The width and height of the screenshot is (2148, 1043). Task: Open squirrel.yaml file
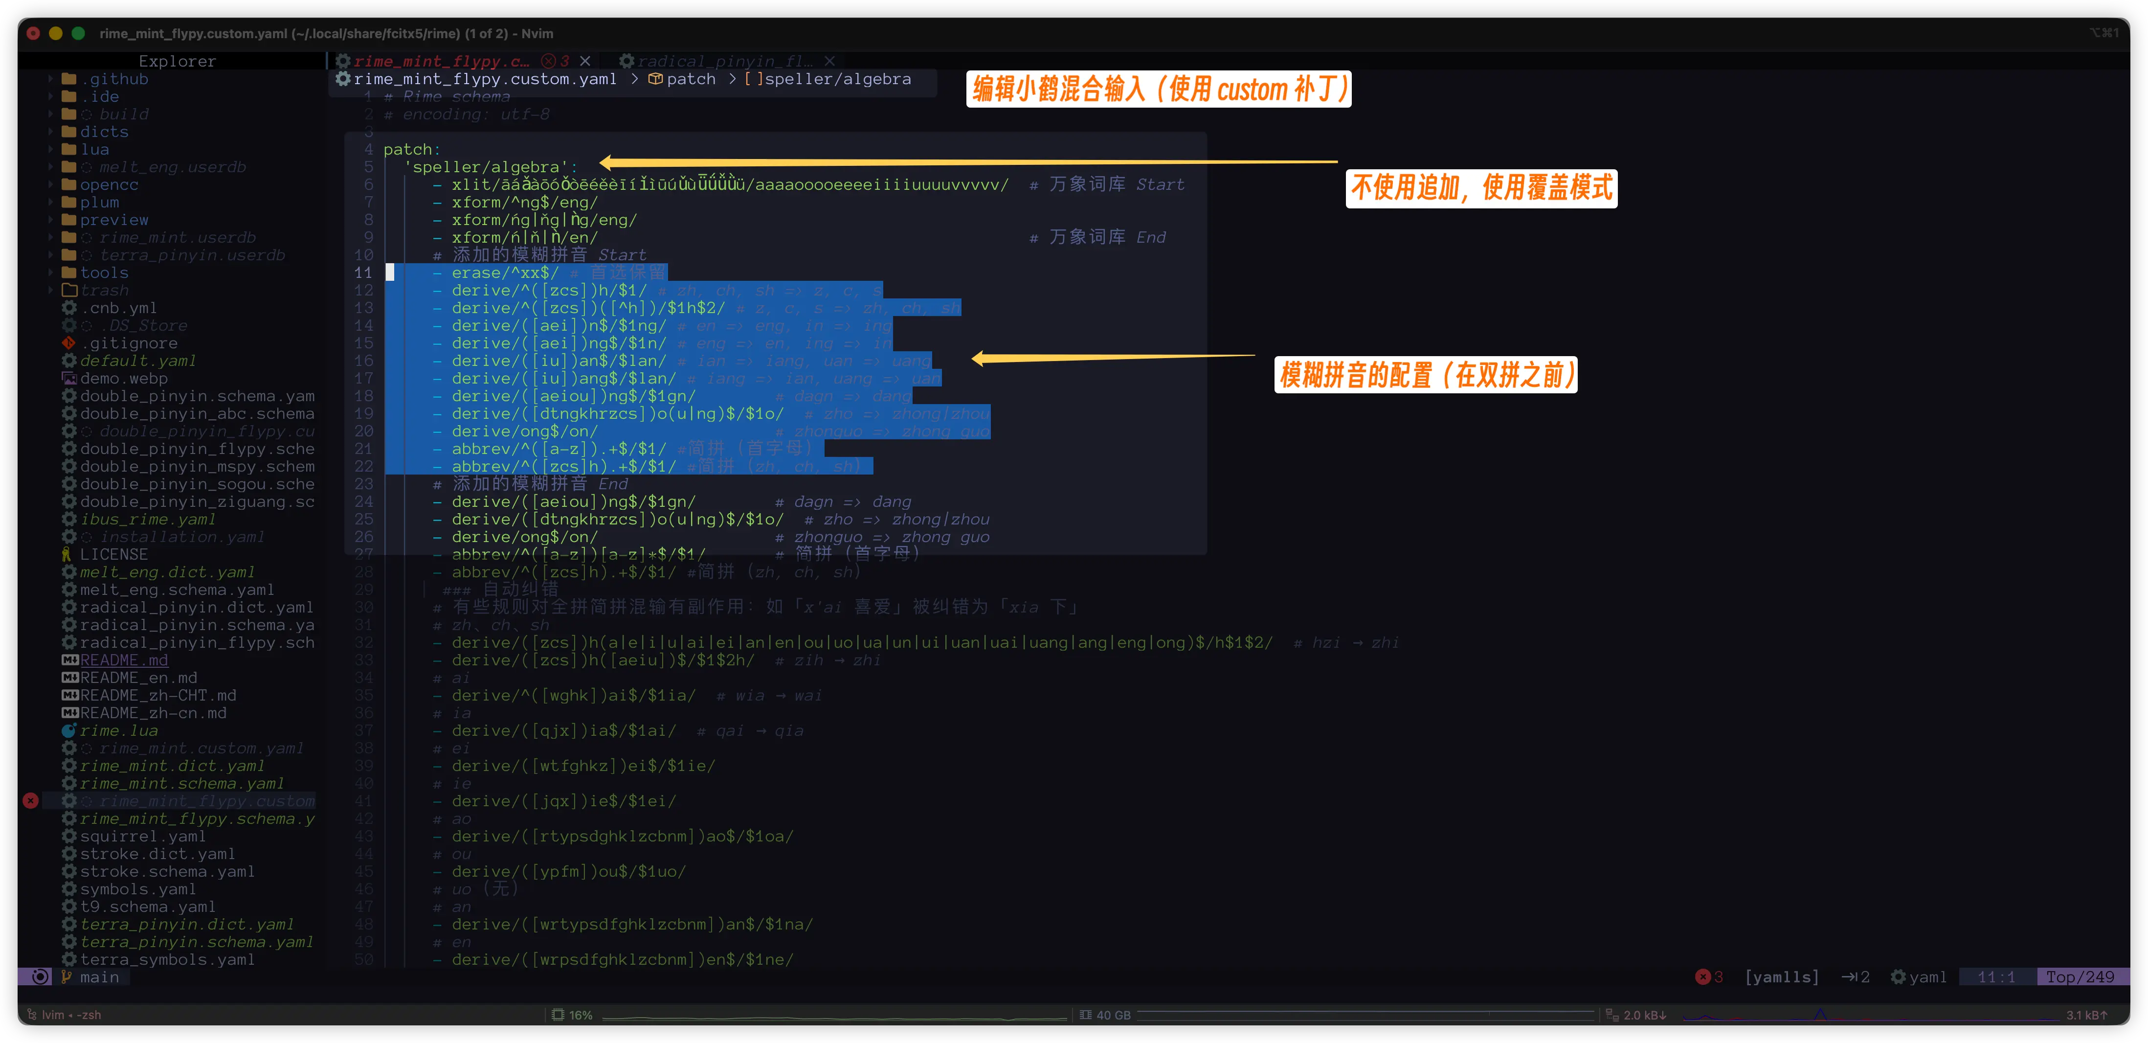pyautogui.click(x=142, y=836)
